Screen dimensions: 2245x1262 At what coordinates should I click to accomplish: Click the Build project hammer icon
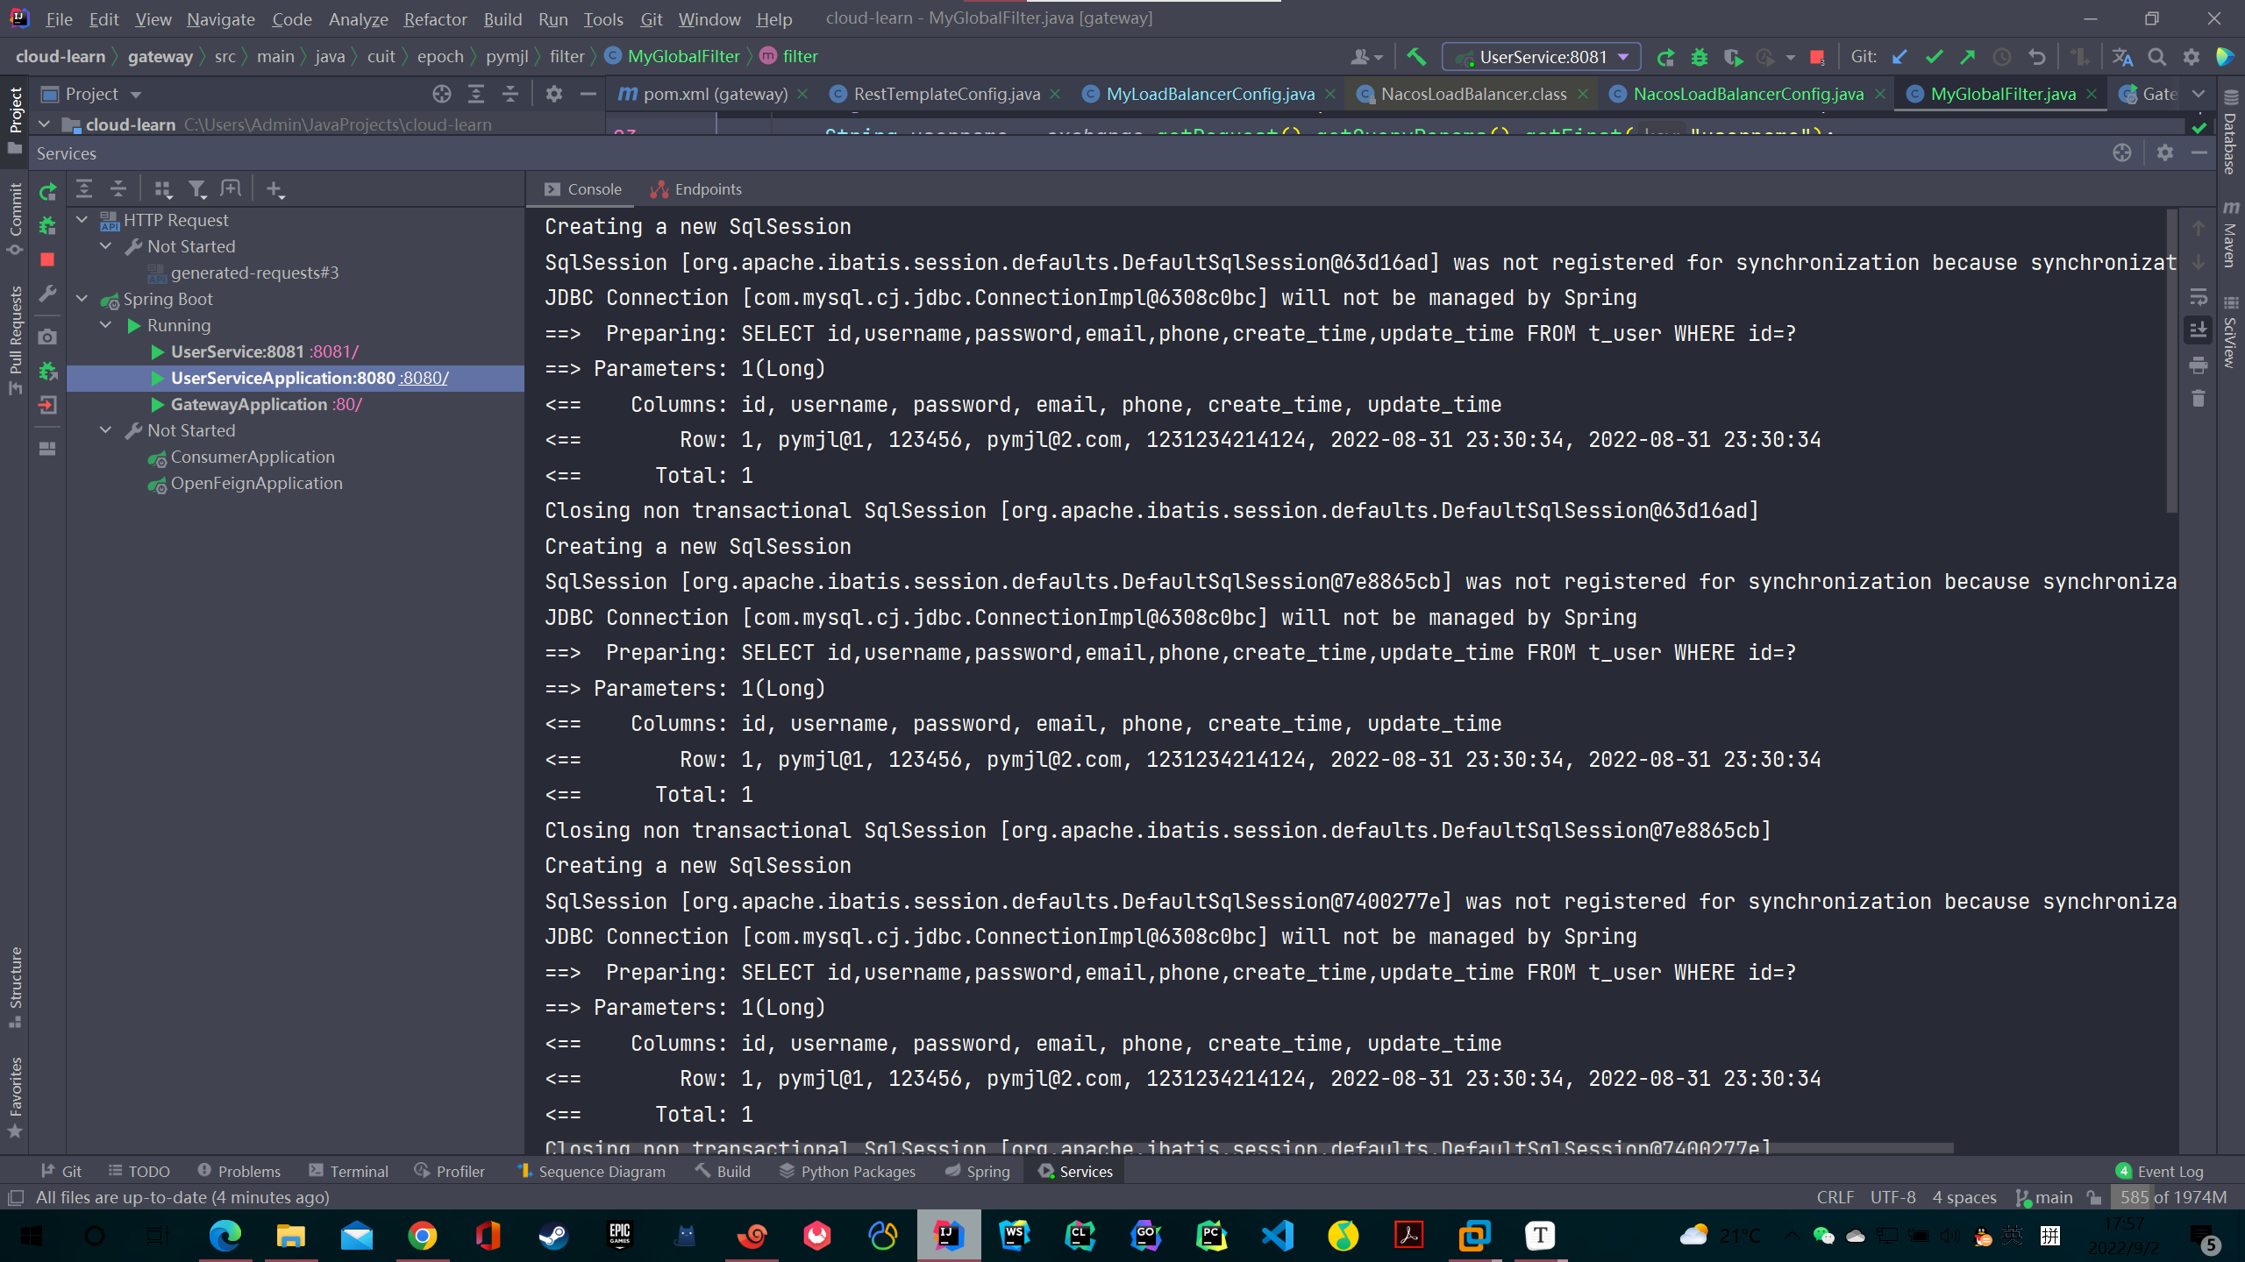point(1416,57)
